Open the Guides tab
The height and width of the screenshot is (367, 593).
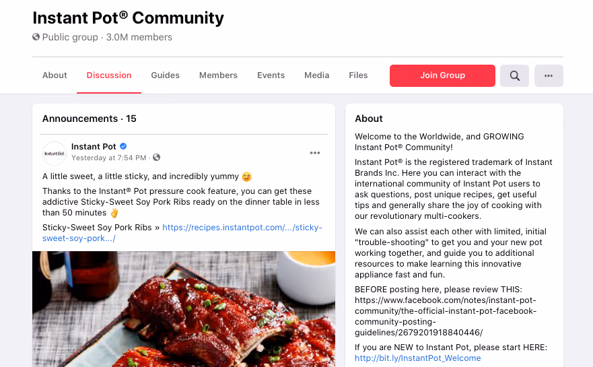(166, 75)
